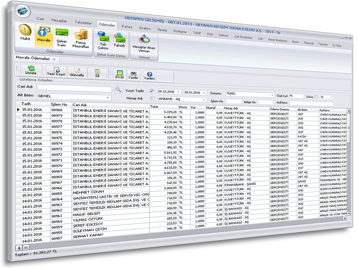This screenshot has height=268, width=358.
Task: Click horizontal scrollbar left arrow
Action: click(19, 248)
